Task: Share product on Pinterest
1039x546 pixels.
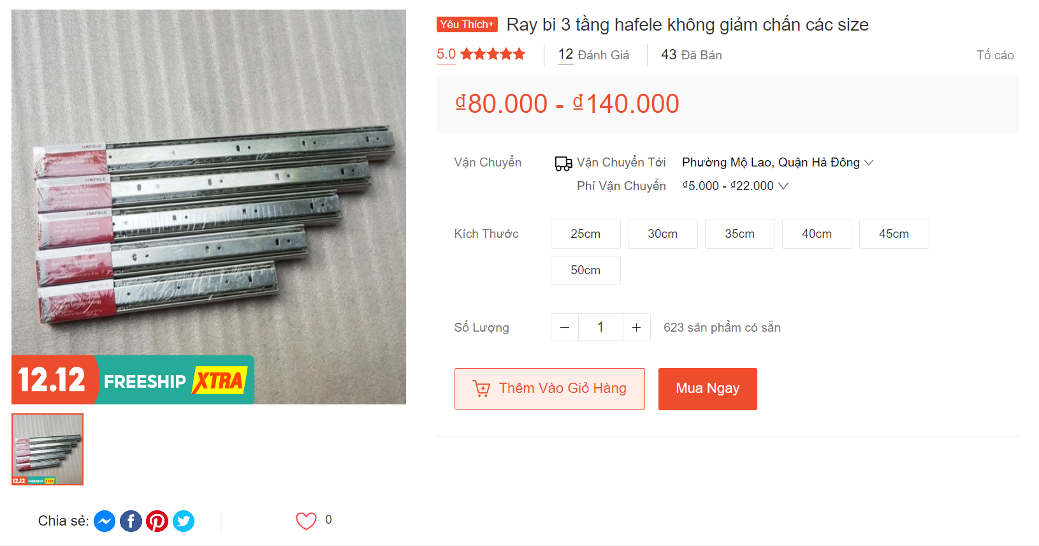Action: pyautogui.click(x=157, y=521)
